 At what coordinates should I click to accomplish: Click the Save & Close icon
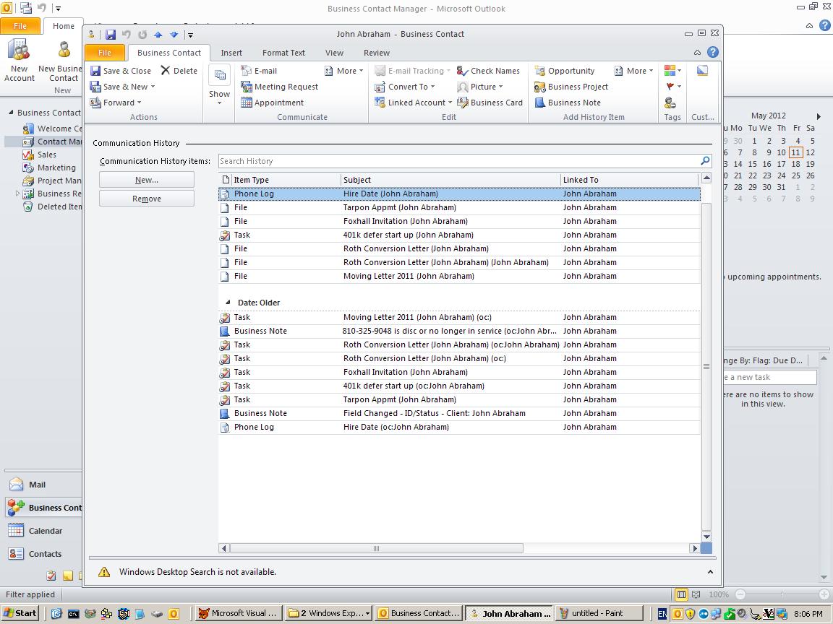(x=95, y=71)
